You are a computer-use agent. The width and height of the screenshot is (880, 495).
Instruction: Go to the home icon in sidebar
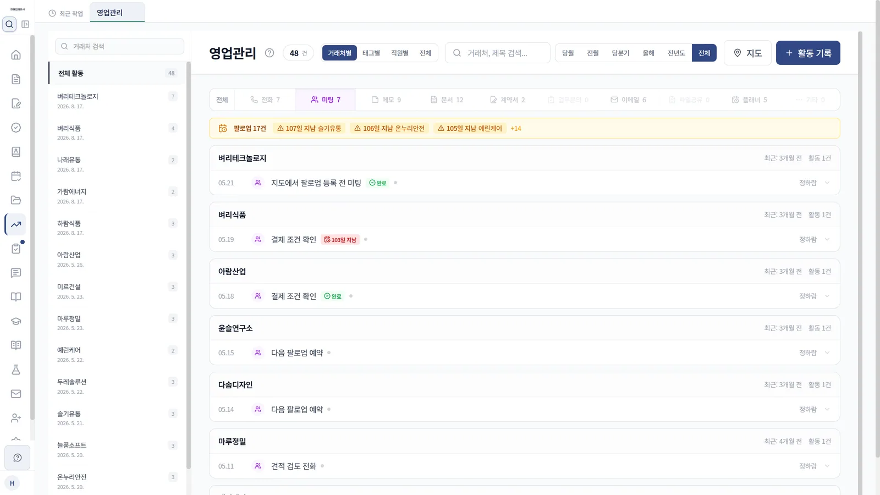pos(16,55)
